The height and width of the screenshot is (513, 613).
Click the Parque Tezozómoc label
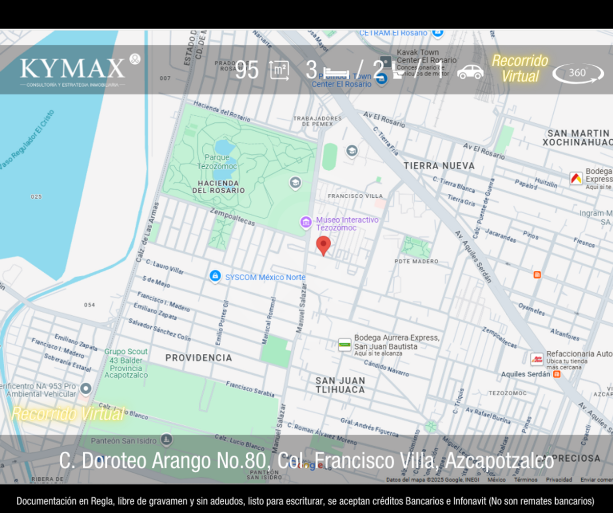click(217, 162)
